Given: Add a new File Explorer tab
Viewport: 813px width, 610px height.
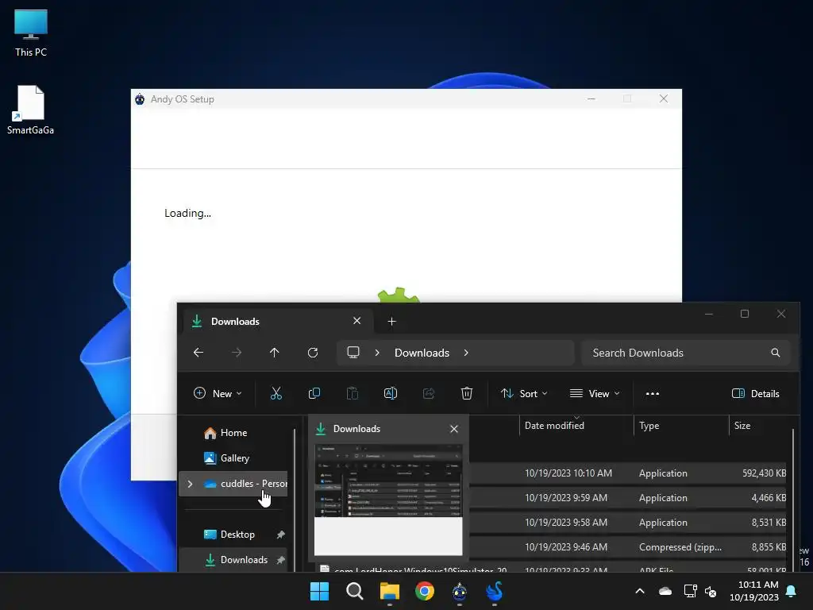Looking at the screenshot, I should coord(392,322).
